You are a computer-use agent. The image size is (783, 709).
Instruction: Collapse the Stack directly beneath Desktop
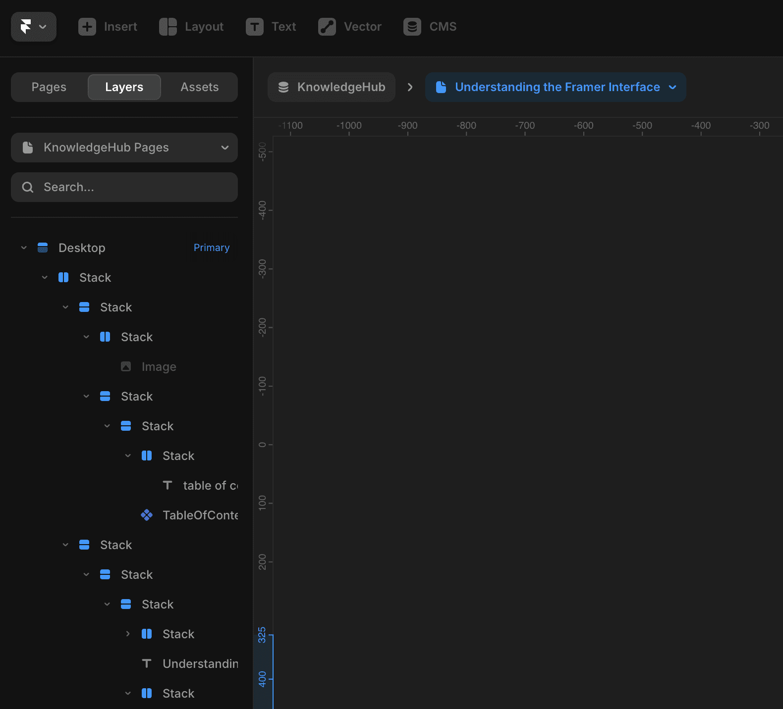point(45,277)
